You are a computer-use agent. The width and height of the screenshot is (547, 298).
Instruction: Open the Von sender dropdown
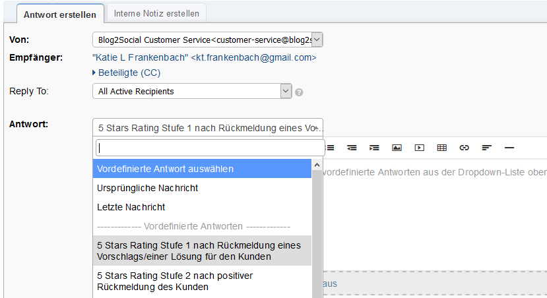(208, 40)
